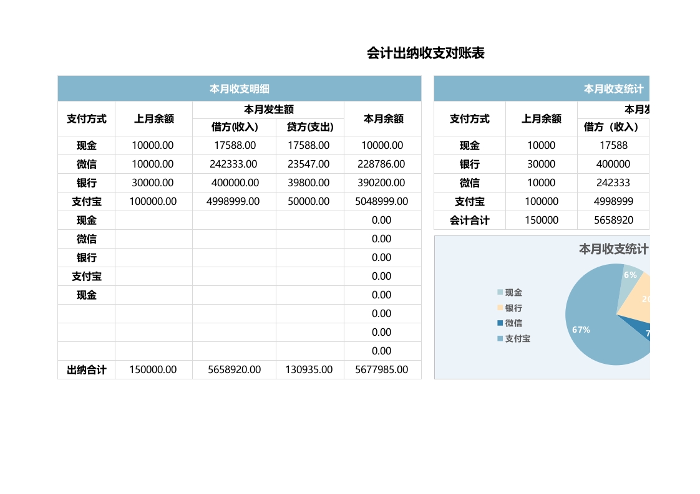Click the 现金 legend color swatch
700x494 pixels.
500,292
